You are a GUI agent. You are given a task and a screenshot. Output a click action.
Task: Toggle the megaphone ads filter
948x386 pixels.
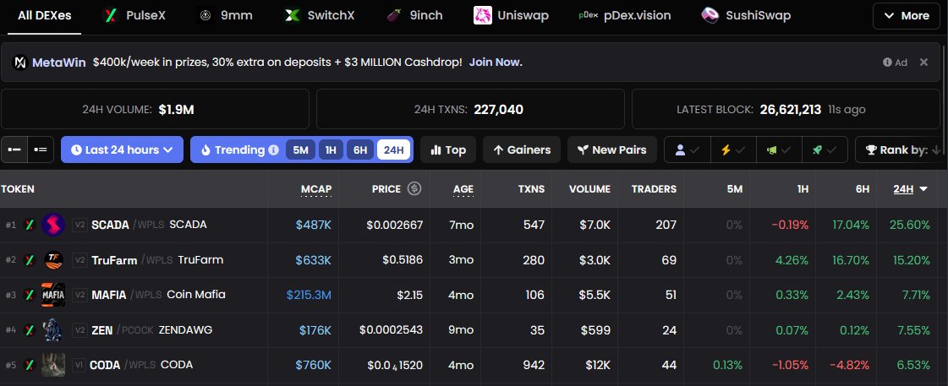(779, 150)
